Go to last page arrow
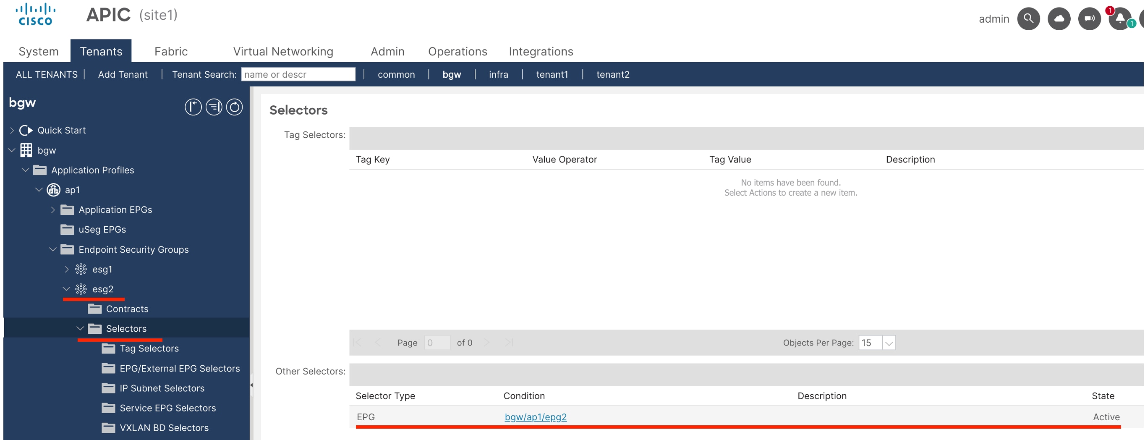Viewport: 1145px width, 440px height. coord(509,342)
